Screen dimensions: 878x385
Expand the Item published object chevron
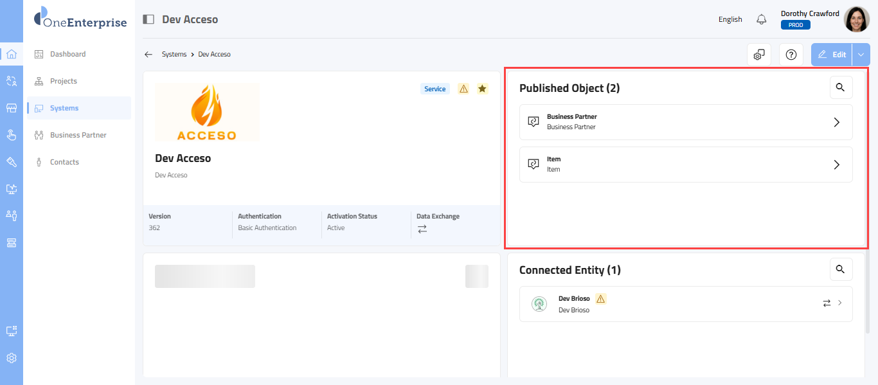tap(836, 165)
